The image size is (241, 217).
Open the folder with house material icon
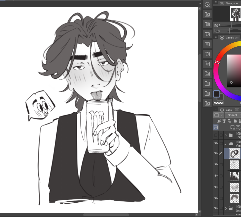pos(207,24)
